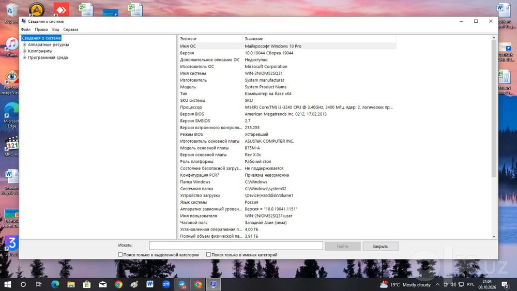
Task: Open the Вид menu
Action: pyautogui.click(x=55, y=29)
